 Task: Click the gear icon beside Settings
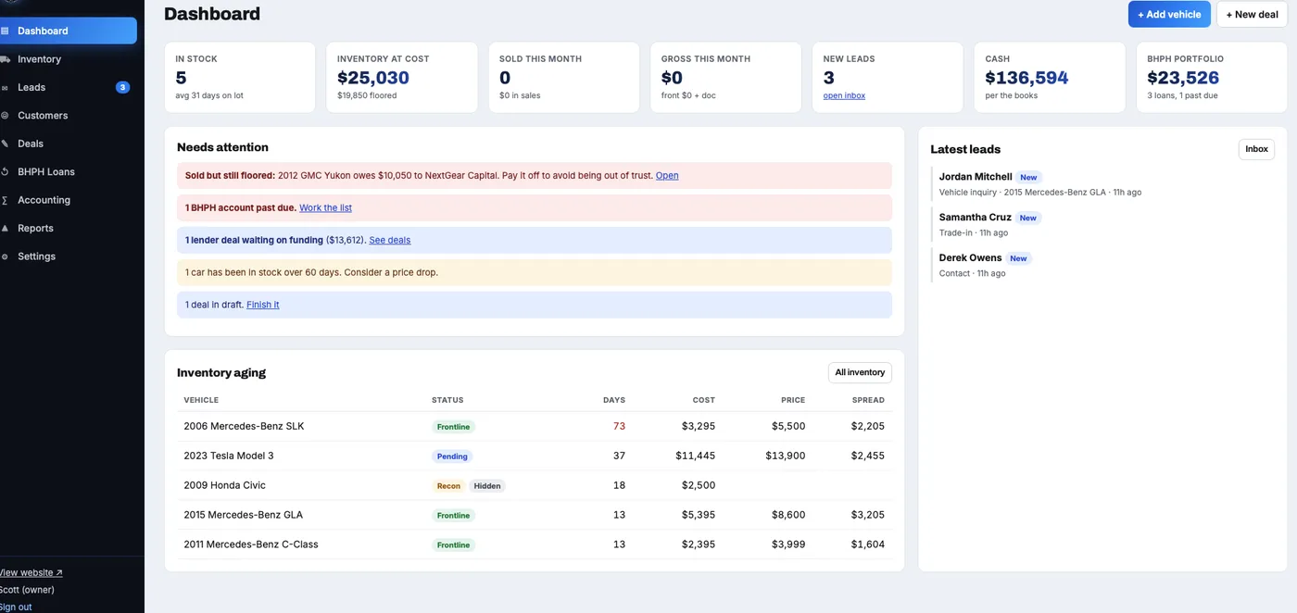point(5,256)
